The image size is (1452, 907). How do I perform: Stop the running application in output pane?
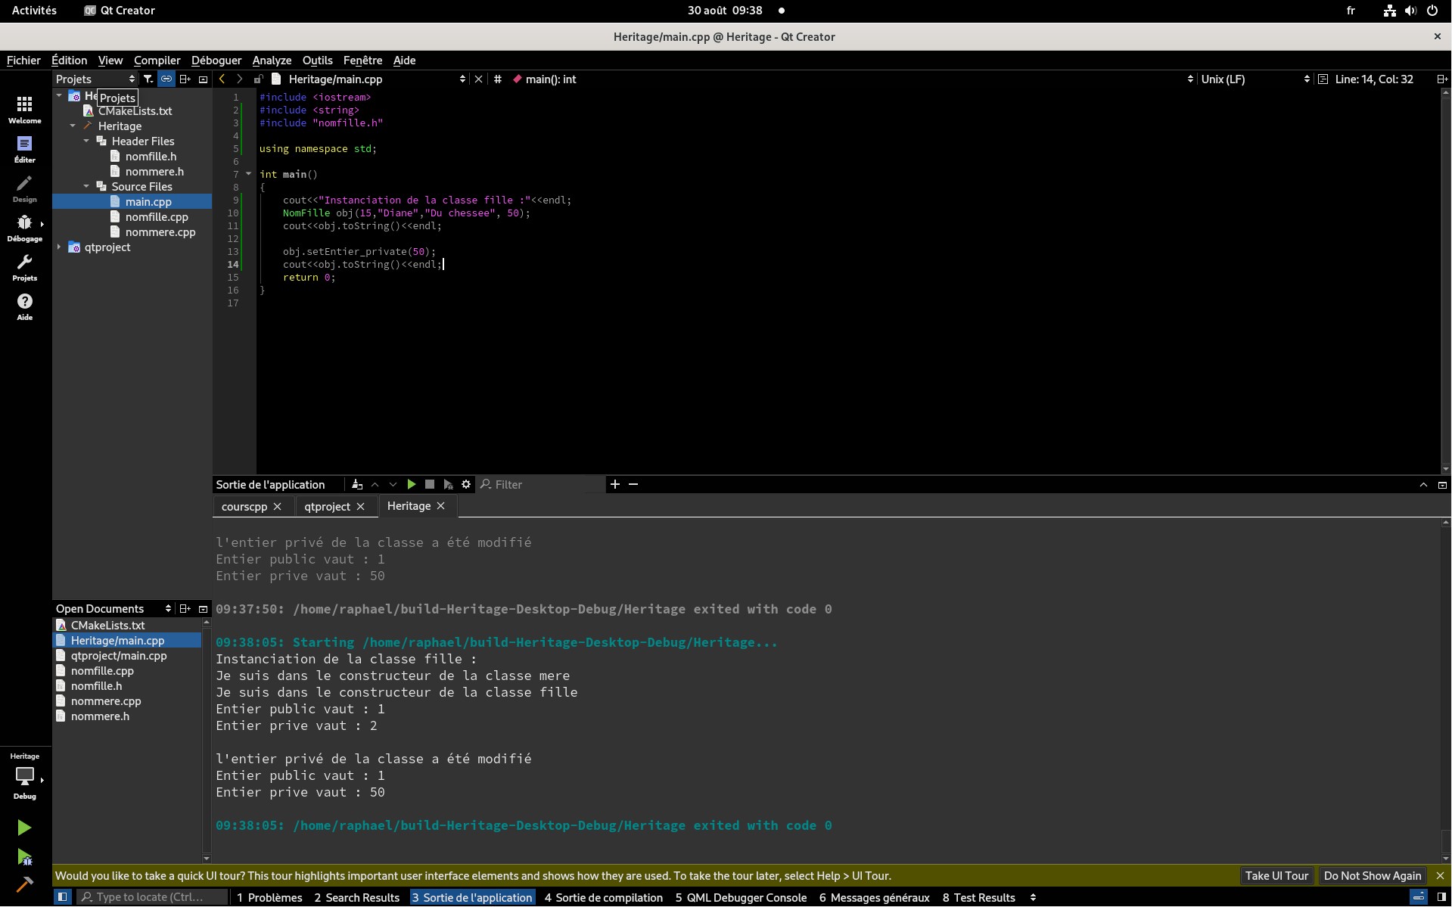click(x=430, y=484)
